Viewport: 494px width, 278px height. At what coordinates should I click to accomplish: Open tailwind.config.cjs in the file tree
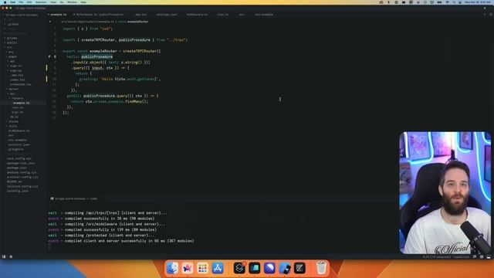(22, 186)
